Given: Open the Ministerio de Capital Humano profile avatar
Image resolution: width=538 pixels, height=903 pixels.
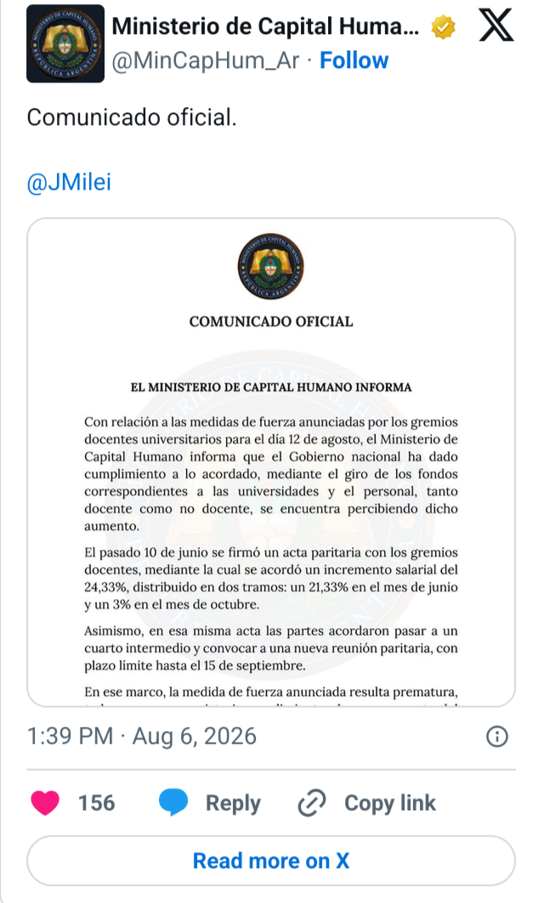Looking at the screenshot, I should 65,43.
